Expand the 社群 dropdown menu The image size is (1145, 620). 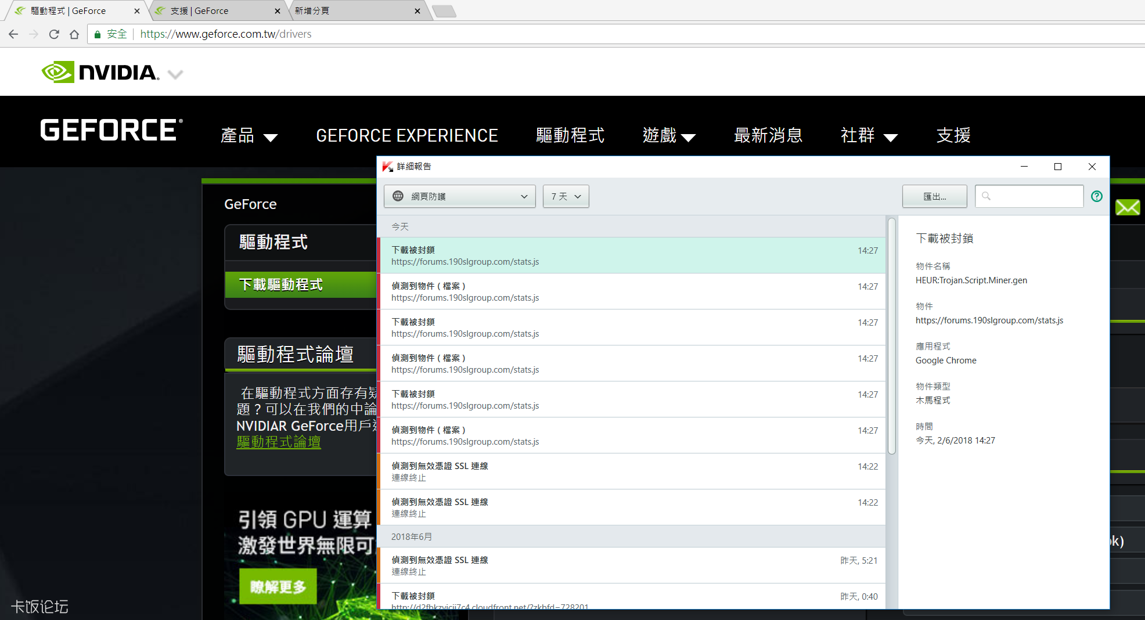[869, 136]
